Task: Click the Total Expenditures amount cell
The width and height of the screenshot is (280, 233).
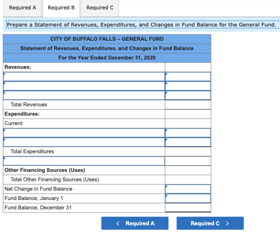Action: point(188,151)
